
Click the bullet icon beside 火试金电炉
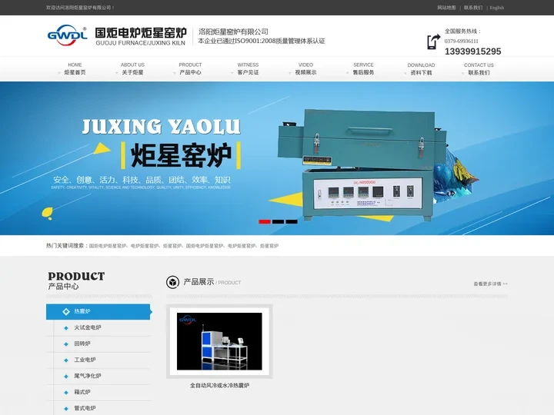(66, 328)
